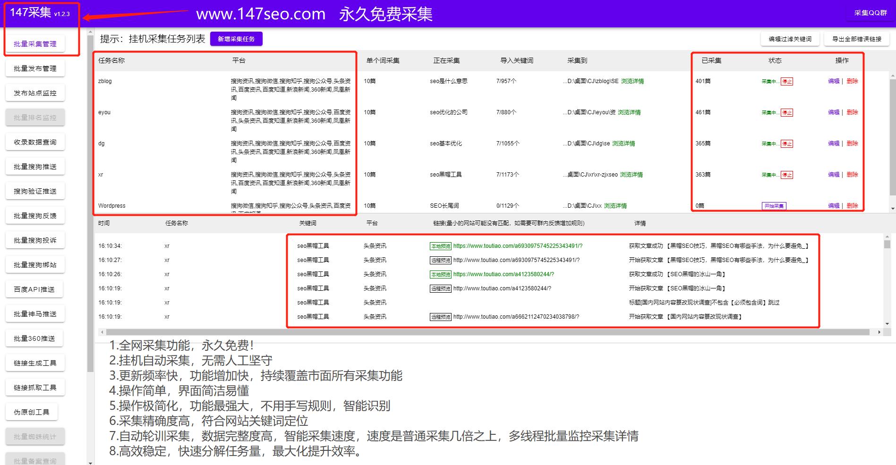Screen dimensions: 896x465
Task: Open the 百度API推送 tool
Action: (35, 289)
